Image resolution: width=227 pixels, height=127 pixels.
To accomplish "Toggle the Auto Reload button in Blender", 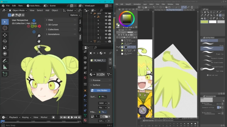I will tap(34, 6).
